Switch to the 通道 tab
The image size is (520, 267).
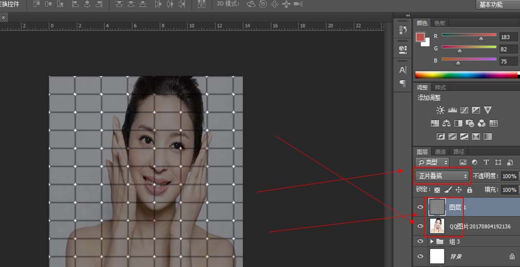(x=440, y=152)
